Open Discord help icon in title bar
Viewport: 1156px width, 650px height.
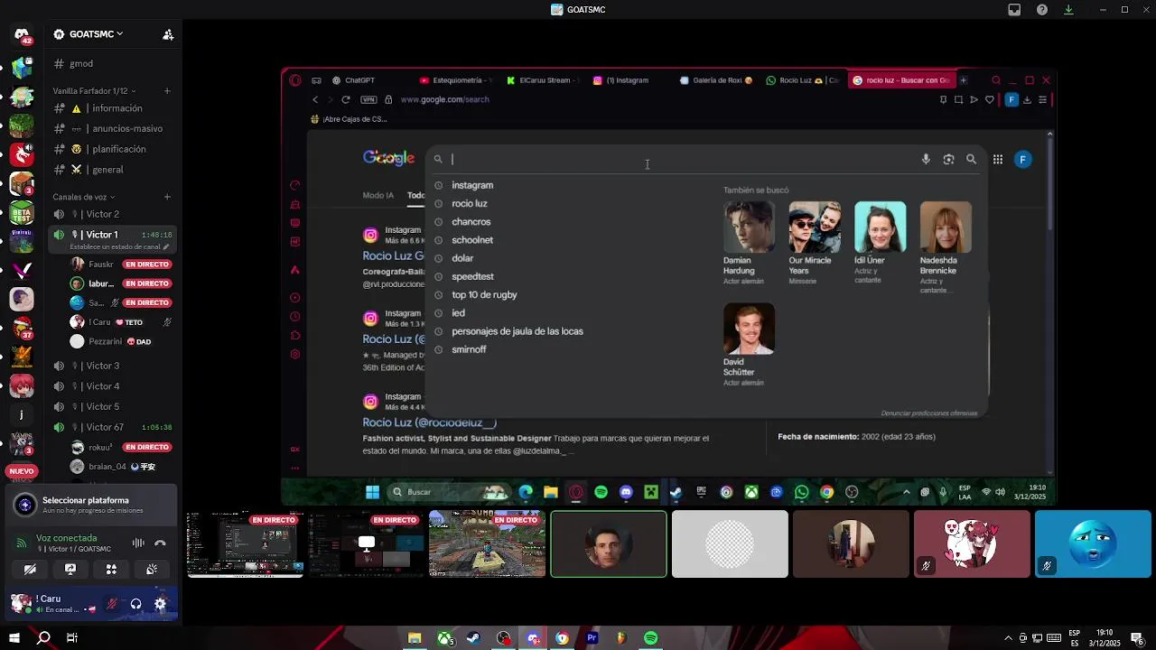1042,10
